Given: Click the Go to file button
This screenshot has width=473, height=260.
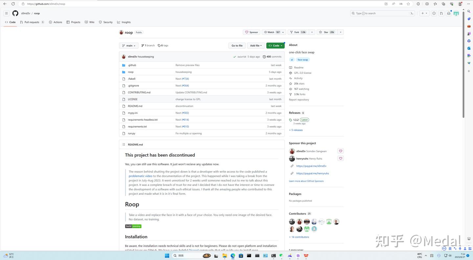Looking at the screenshot, I should click(237, 46).
